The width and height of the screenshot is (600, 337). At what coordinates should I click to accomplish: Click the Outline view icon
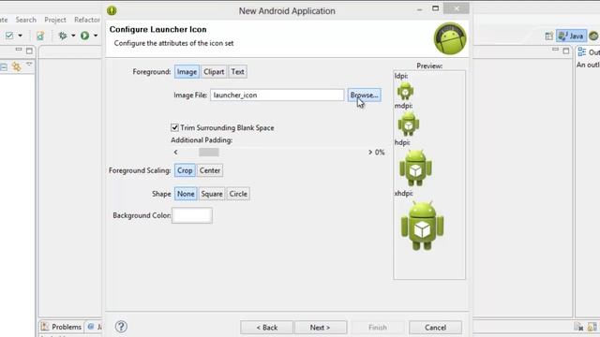click(x=582, y=52)
